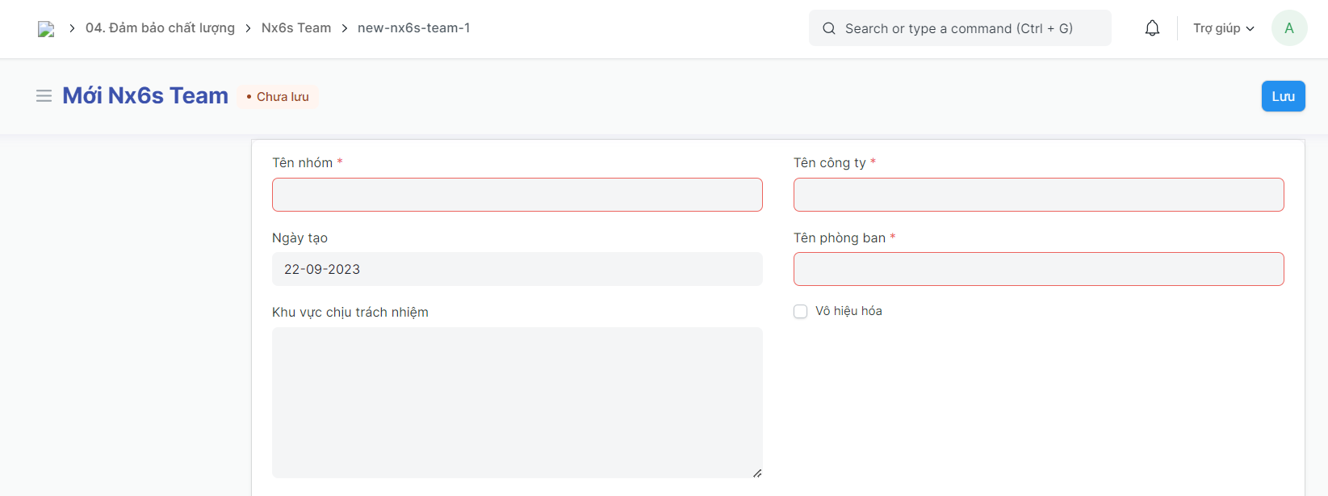1328x496 pixels.
Task: Focus the Tên nhóm input field
Action: click(517, 195)
